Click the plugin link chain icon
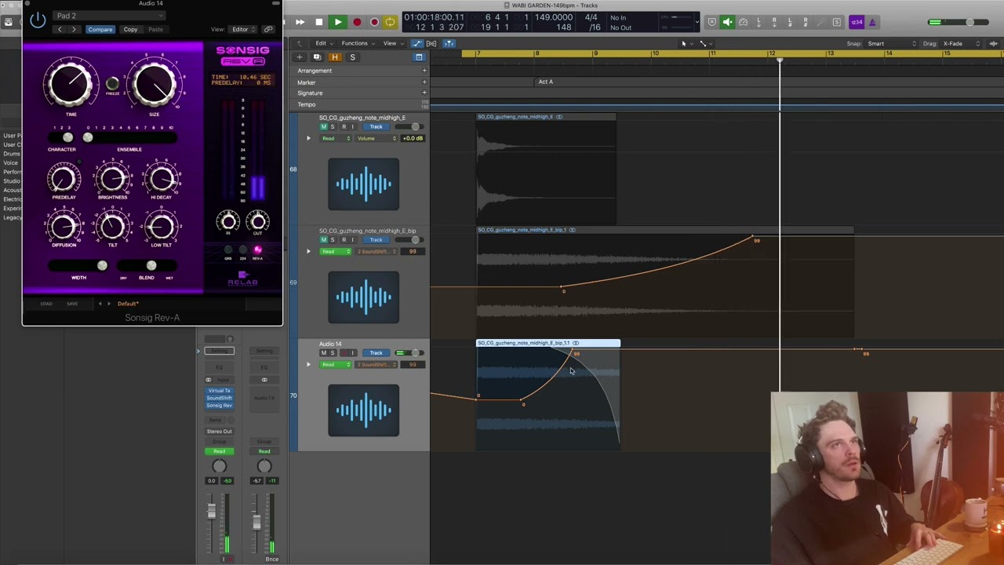 [268, 30]
